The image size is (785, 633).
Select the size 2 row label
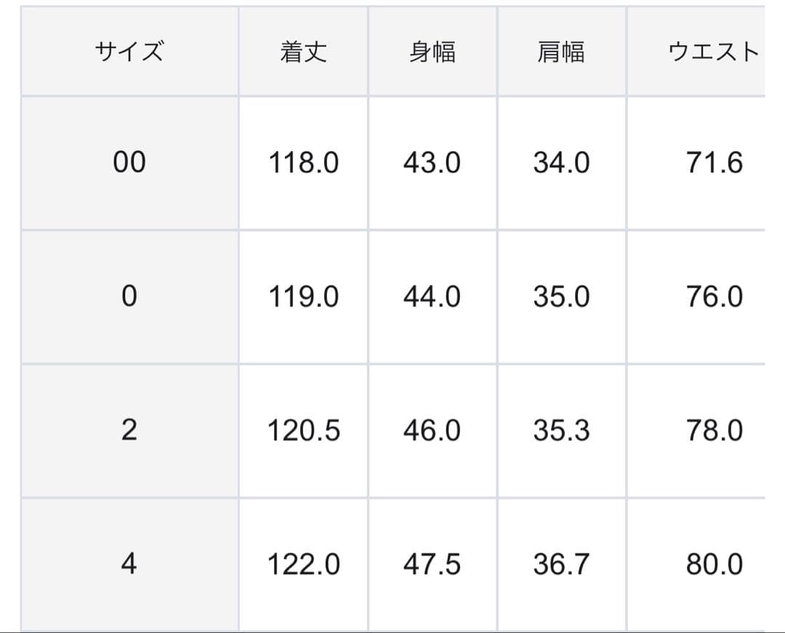tap(129, 431)
